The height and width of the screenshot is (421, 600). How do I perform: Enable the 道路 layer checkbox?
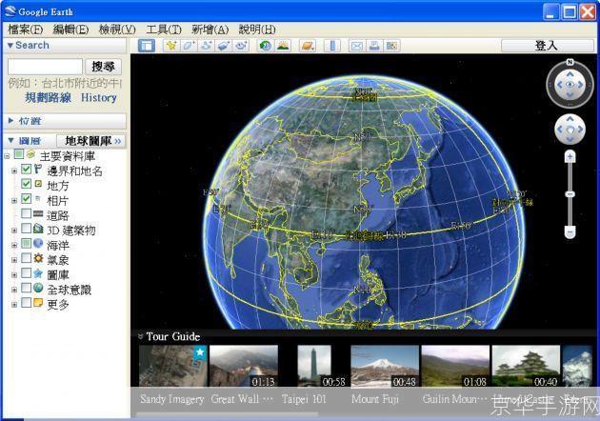click(26, 213)
